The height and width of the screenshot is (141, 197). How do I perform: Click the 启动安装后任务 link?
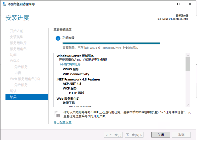[x=70, y=64]
